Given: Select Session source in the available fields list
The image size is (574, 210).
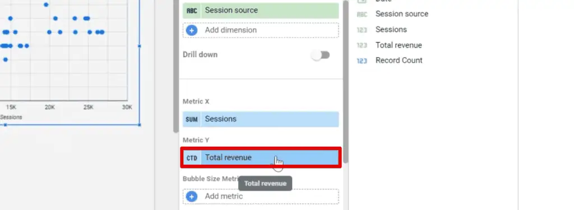Looking at the screenshot, I should 401,14.
